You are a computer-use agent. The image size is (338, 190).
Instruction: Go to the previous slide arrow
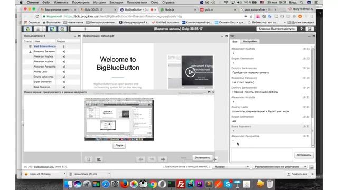[141, 159]
